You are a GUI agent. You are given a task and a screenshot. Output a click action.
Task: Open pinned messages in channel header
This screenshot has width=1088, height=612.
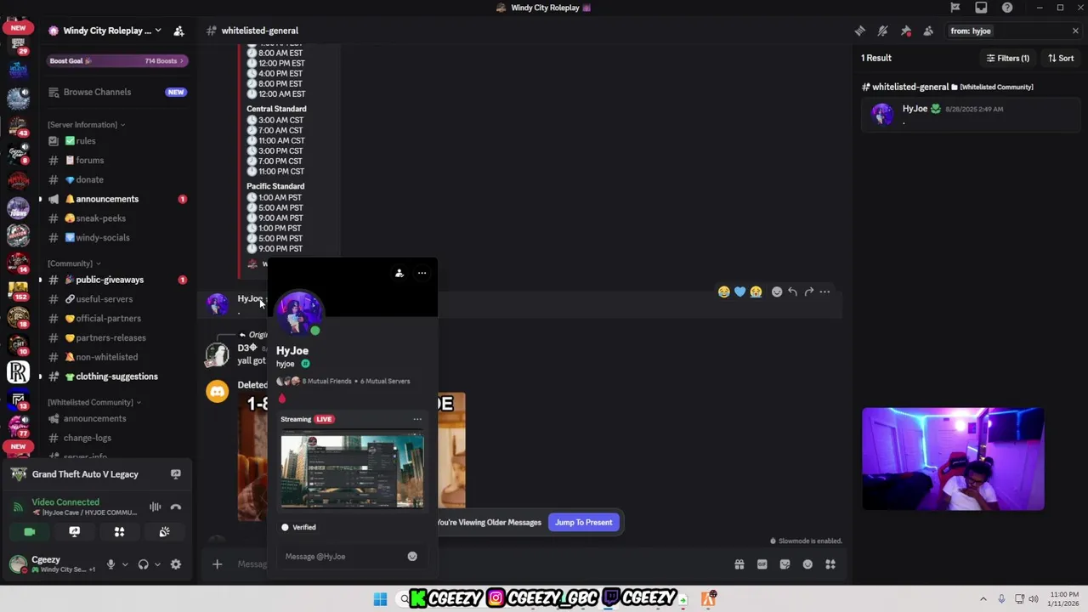tap(905, 31)
